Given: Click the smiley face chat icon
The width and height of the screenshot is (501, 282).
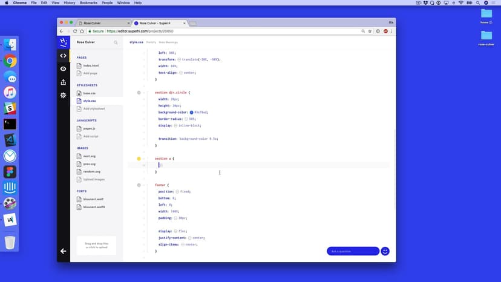Looking at the screenshot, I should coord(385,251).
